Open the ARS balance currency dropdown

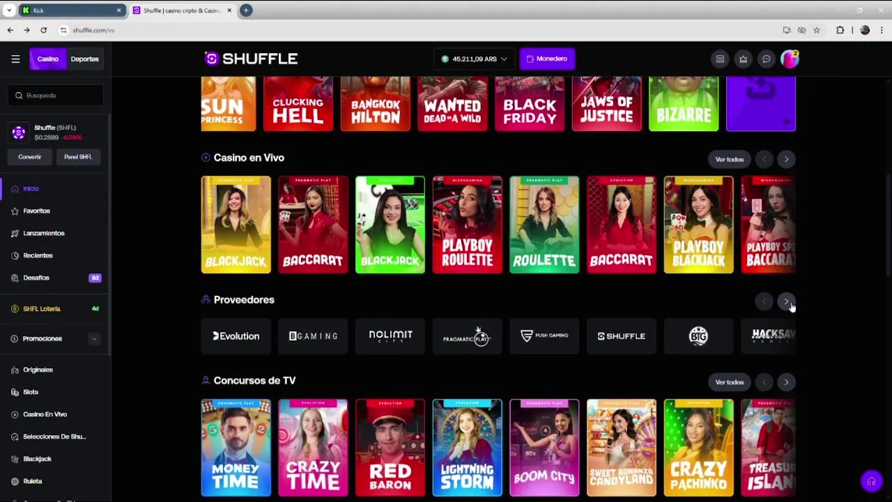(474, 59)
